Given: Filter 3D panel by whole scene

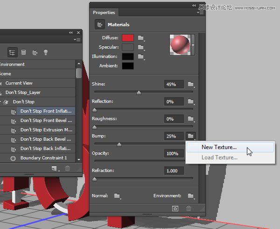Looking at the screenshot, I should pyautogui.click(x=12, y=52).
